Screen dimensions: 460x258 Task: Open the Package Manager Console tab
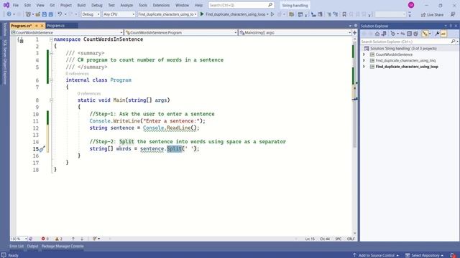63,246
